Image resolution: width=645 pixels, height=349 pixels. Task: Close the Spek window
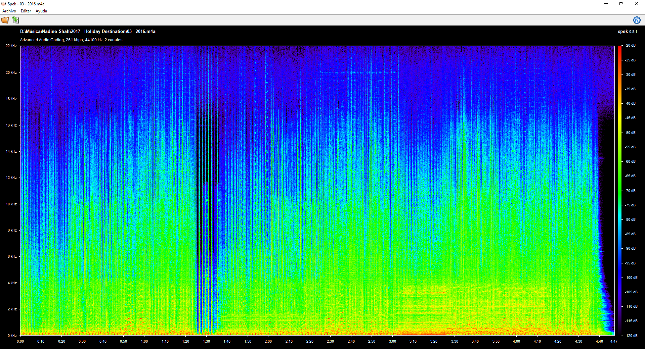(636, 4)
